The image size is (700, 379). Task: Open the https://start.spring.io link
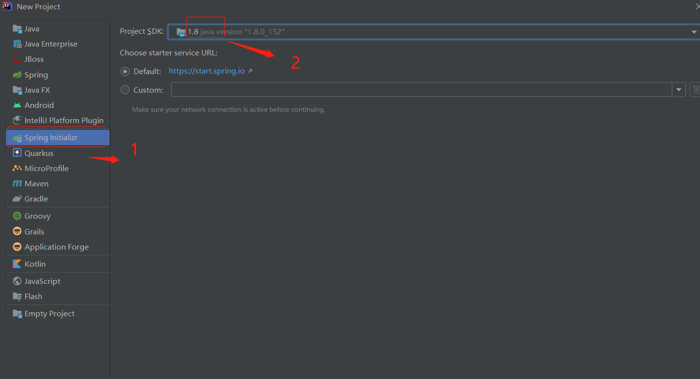point(207,71)
